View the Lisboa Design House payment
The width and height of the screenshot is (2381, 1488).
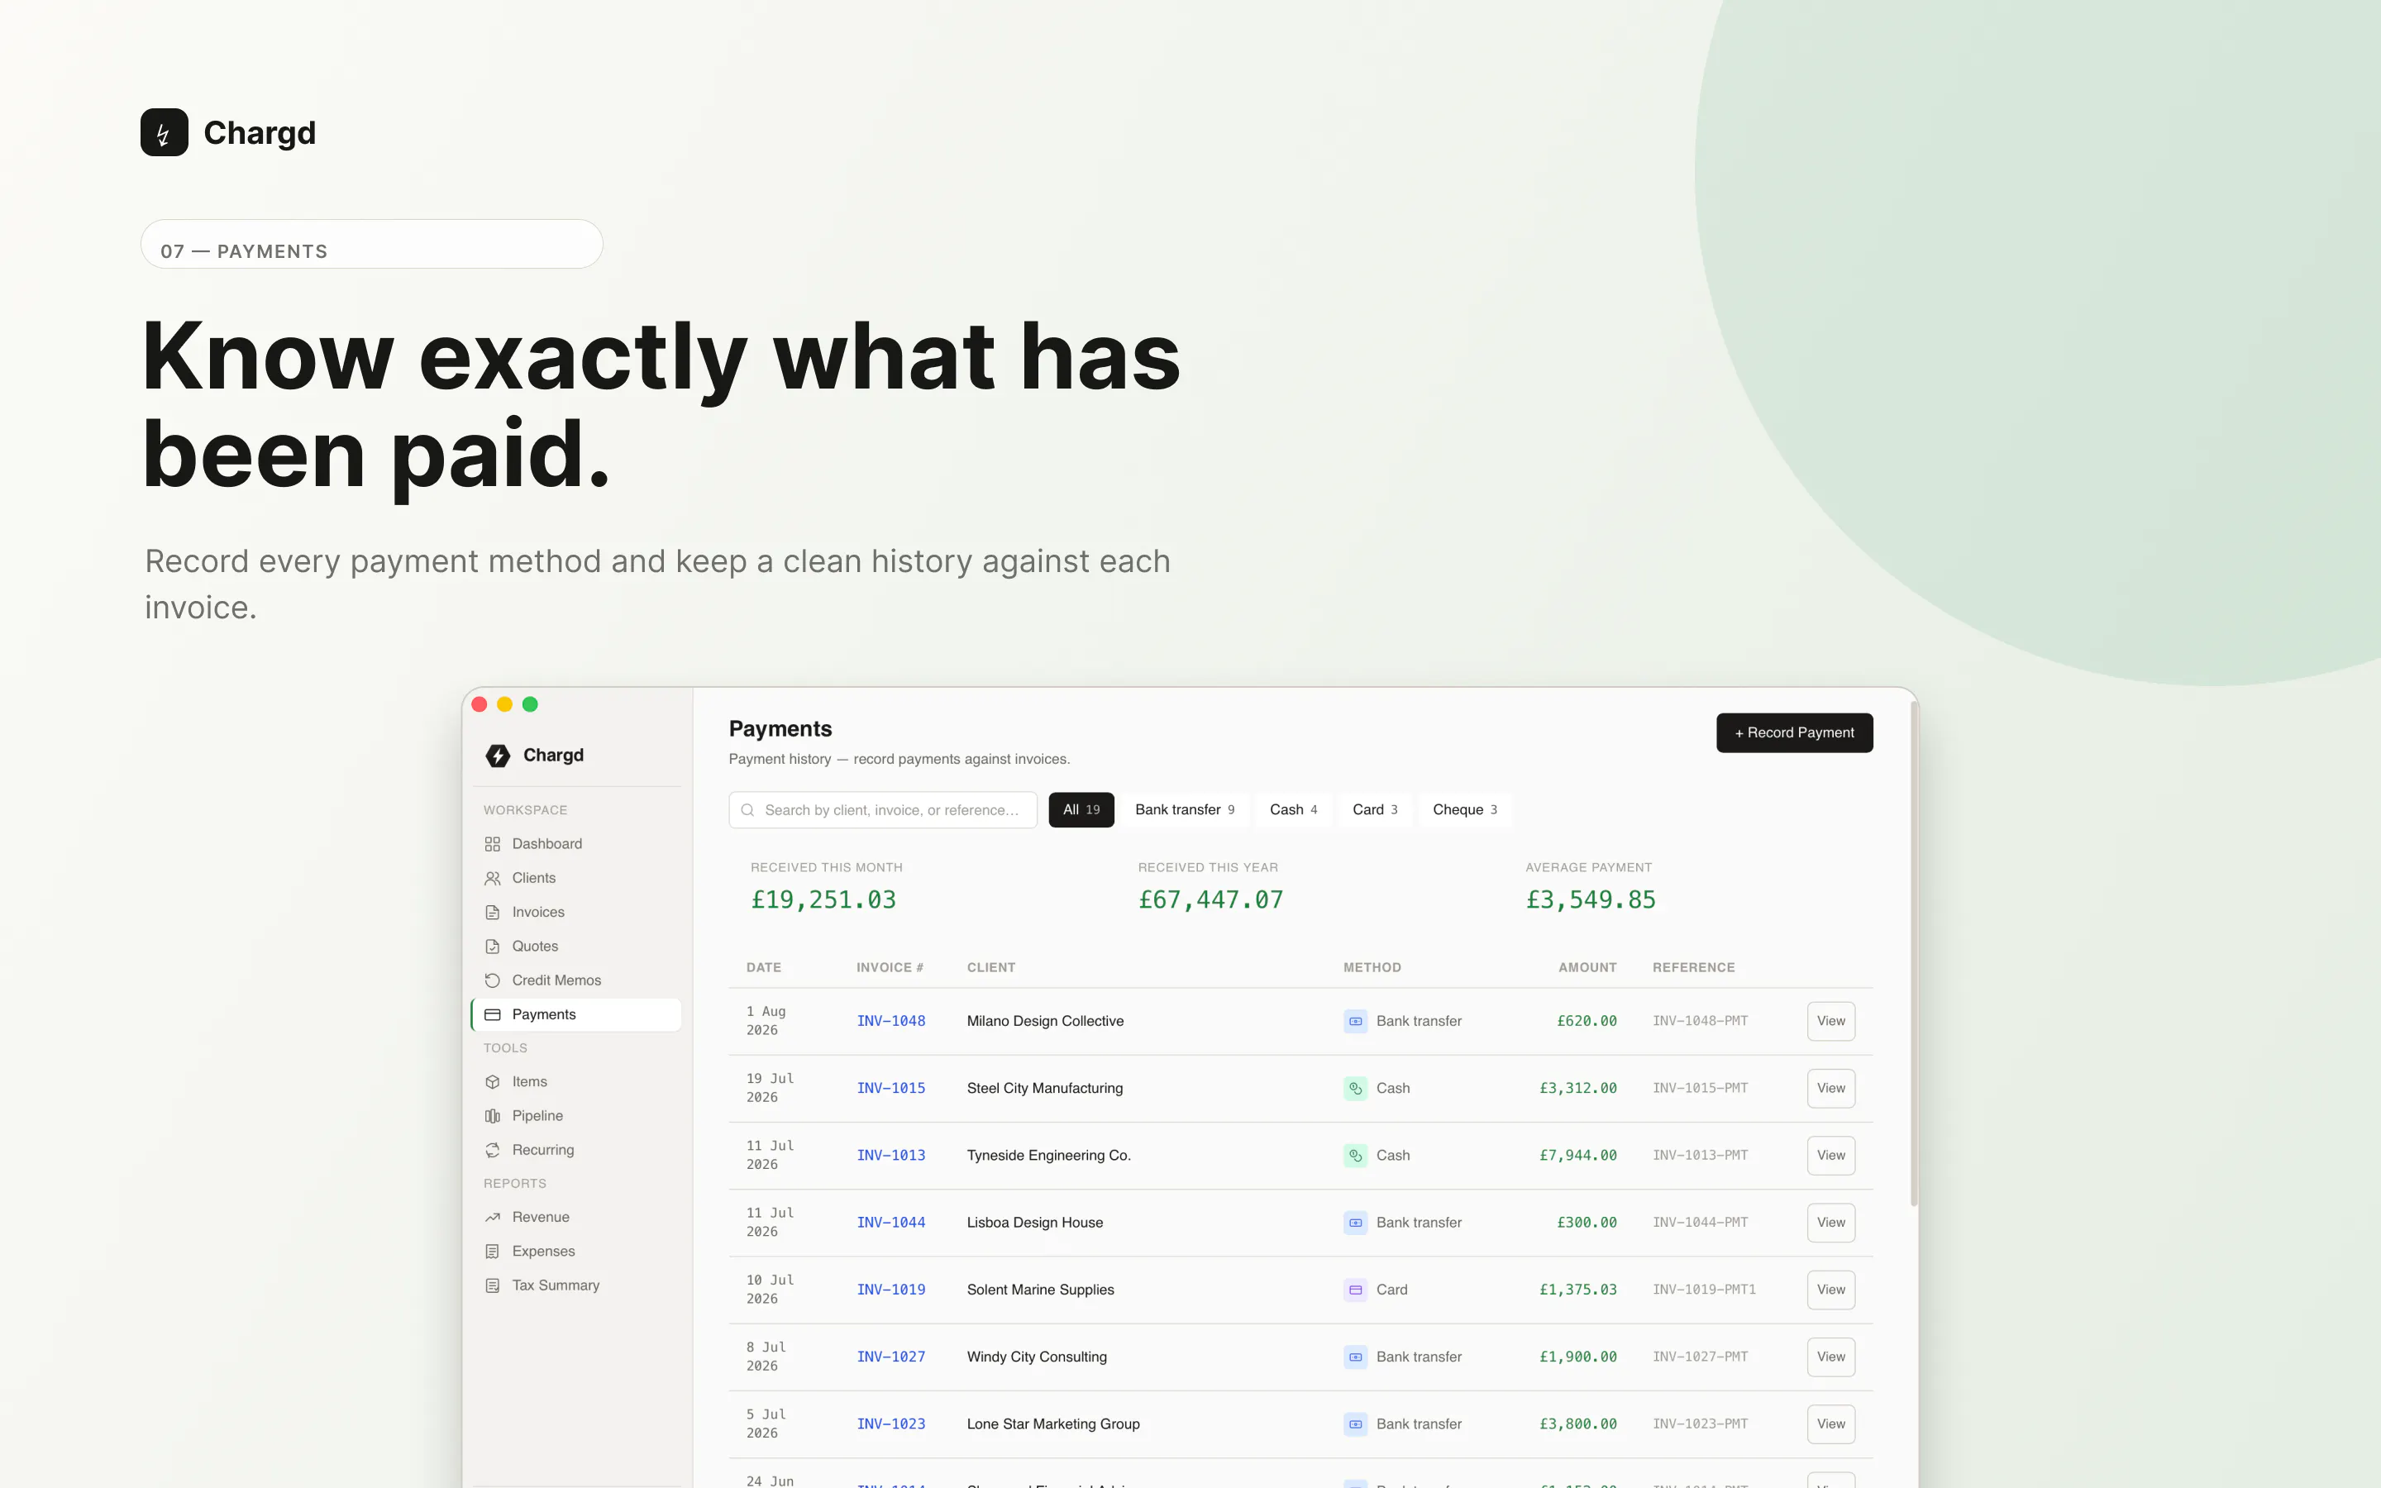coord(1831,1223)
